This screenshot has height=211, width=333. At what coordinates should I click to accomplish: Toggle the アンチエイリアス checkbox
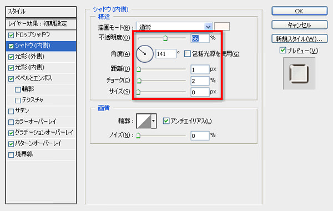[166, 121]
